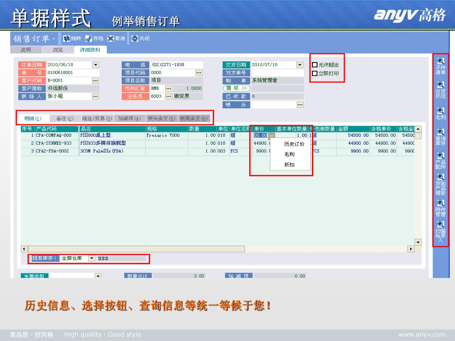The height and width of the screenshot is (341, 455).
Task: Open the 订单日期 date dropdown
Action: (x=96, y=65)
